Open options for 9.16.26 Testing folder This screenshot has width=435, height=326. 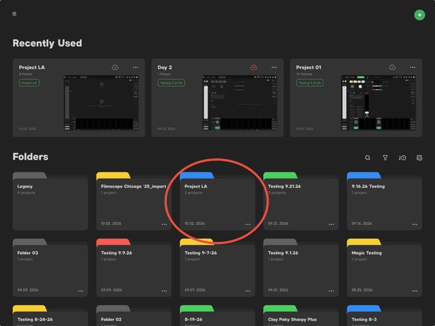pyautogui.click(x=415, y=224)
